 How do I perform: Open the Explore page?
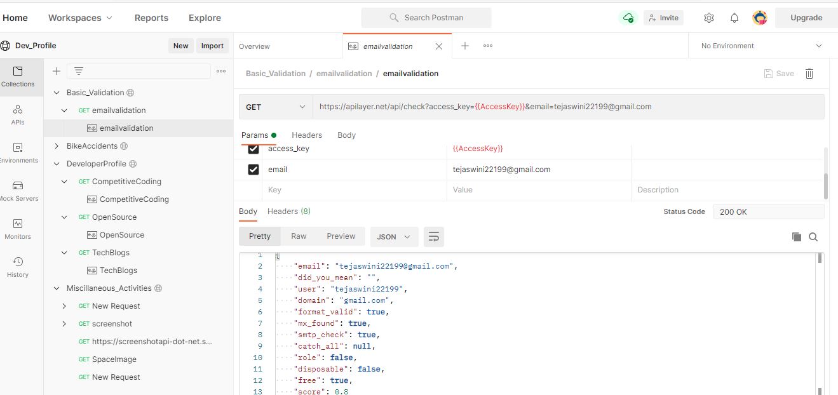tap(205, 18)
